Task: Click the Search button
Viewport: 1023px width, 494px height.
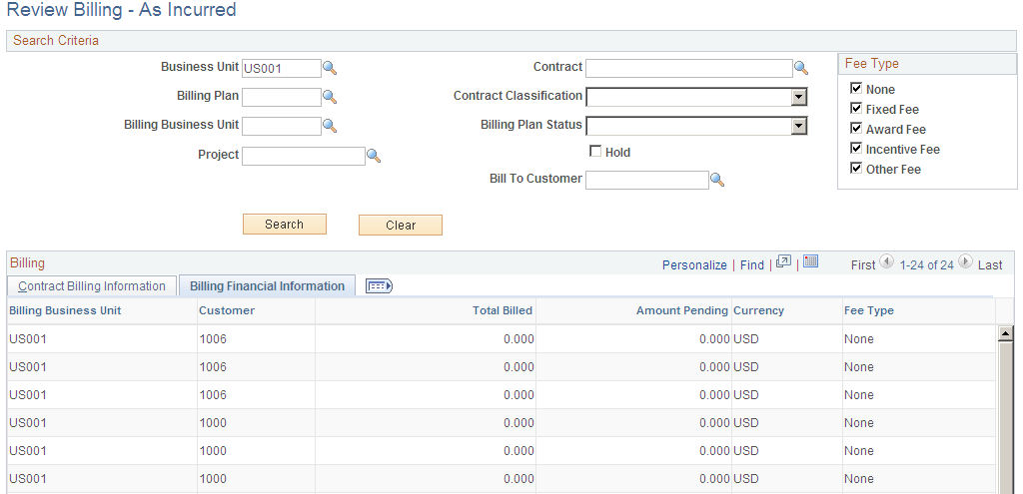Action: point(285,225)
